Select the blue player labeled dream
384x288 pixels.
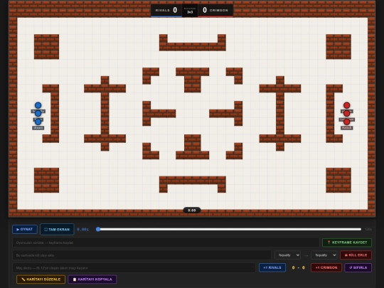38,122
